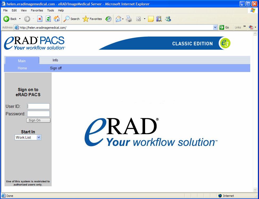
Task: Click the restricted to authorized users notice
Action: (x=28, y=183)
